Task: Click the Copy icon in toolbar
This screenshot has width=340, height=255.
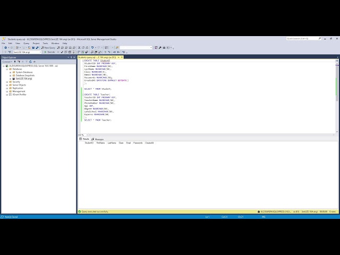Action: click(x=83, y=48)
